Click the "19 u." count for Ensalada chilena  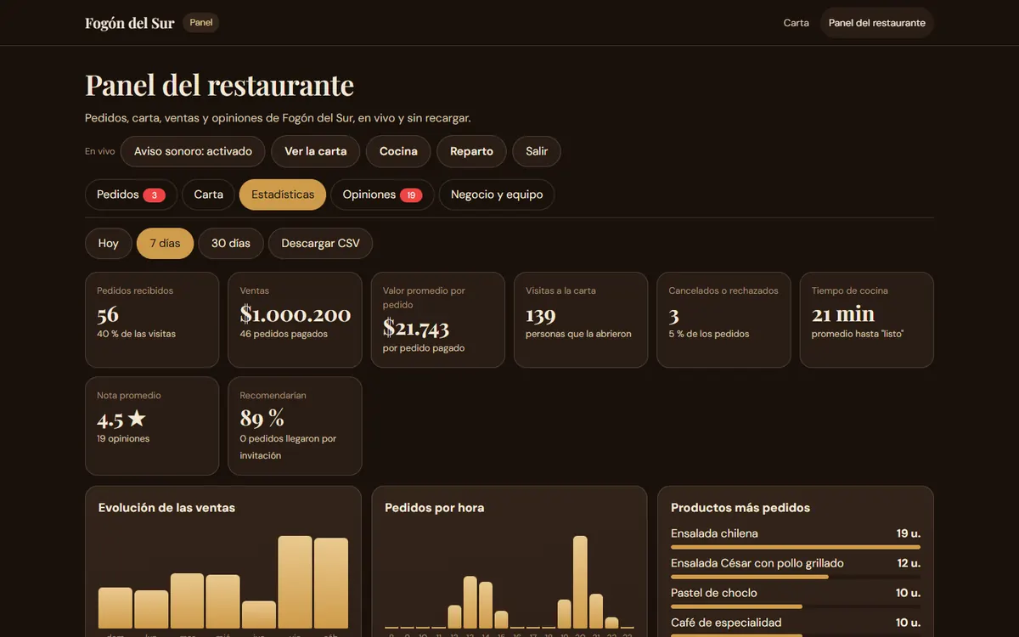coord(909,533)
